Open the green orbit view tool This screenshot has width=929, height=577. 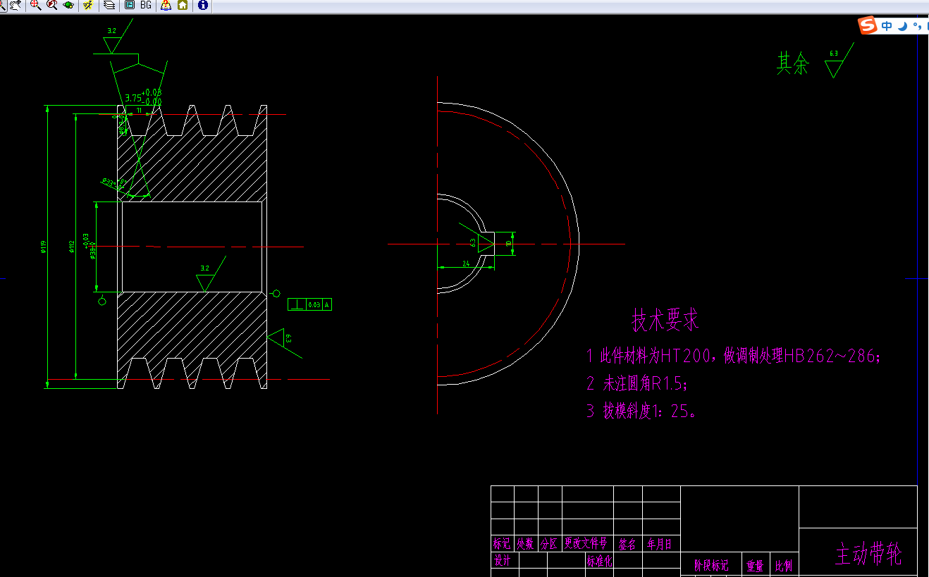click(x=68, y=5)
